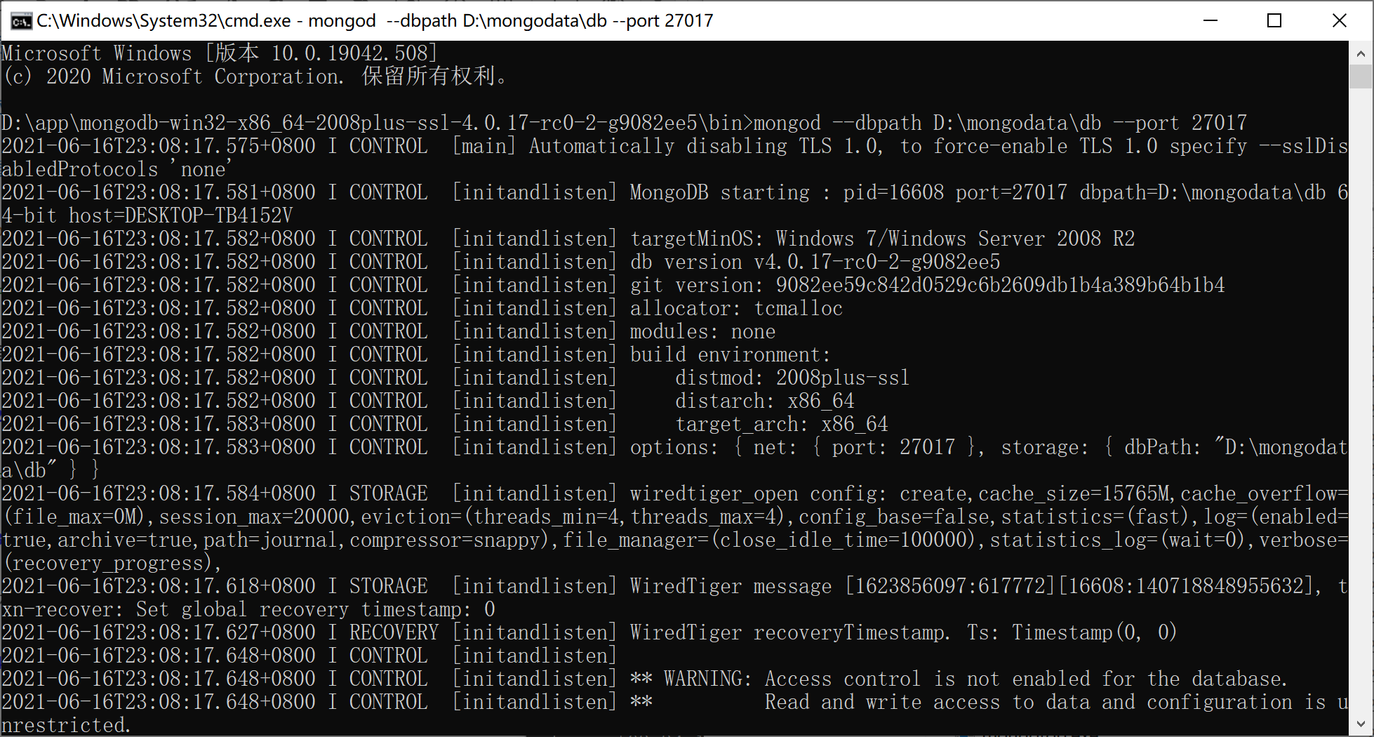This screenshot has width=1374, height=737.
Task: Click the Microsoft Windows version line
Action: (220, 53)
